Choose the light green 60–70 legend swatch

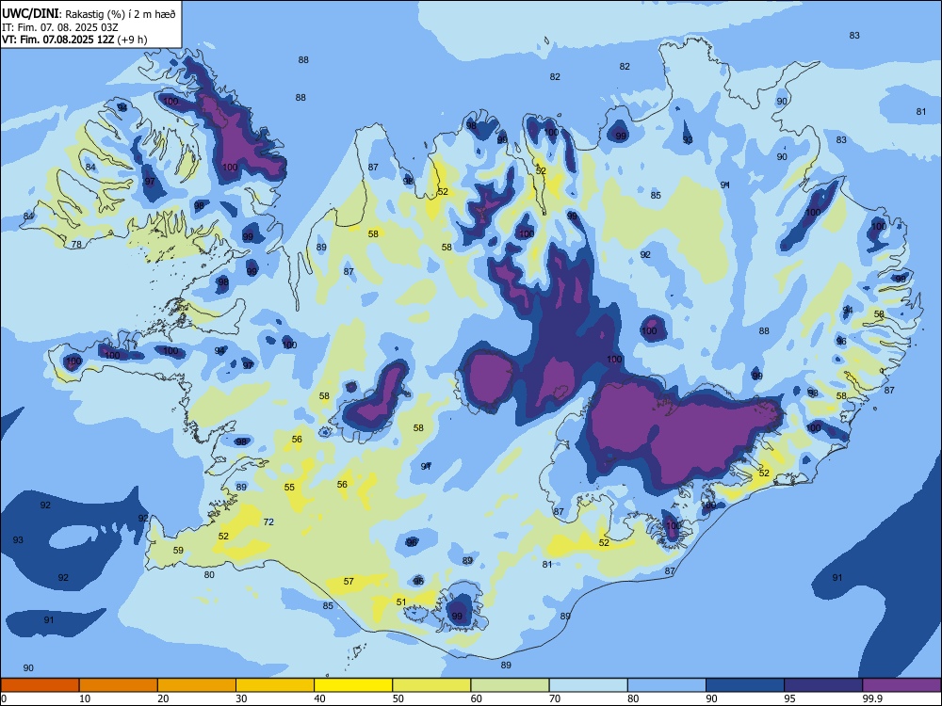coord(510,685)
